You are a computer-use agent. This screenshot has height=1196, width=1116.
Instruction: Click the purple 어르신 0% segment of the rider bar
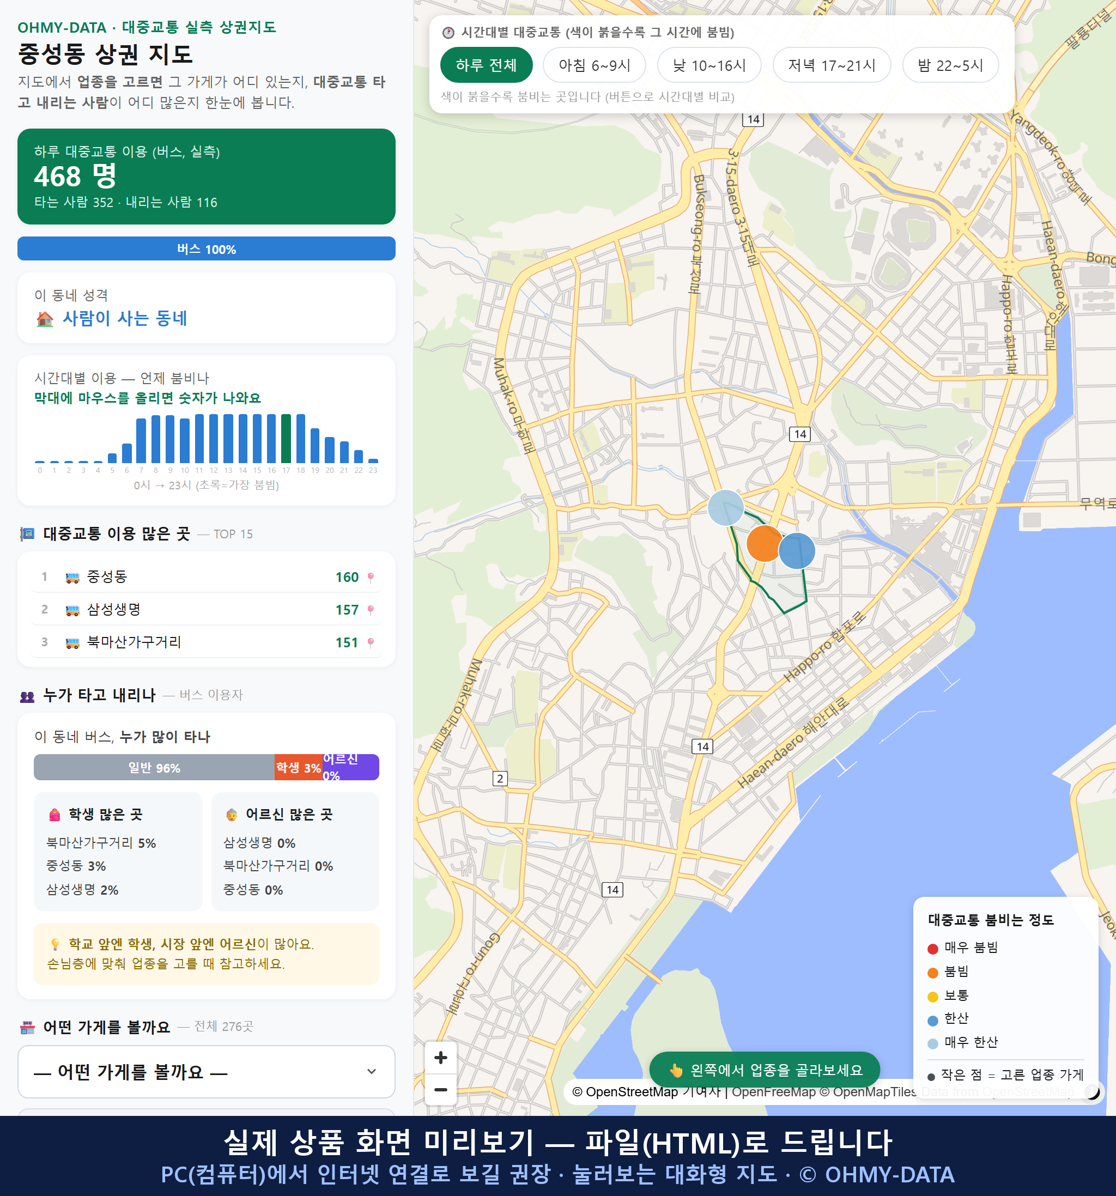[x=351, y=767]
